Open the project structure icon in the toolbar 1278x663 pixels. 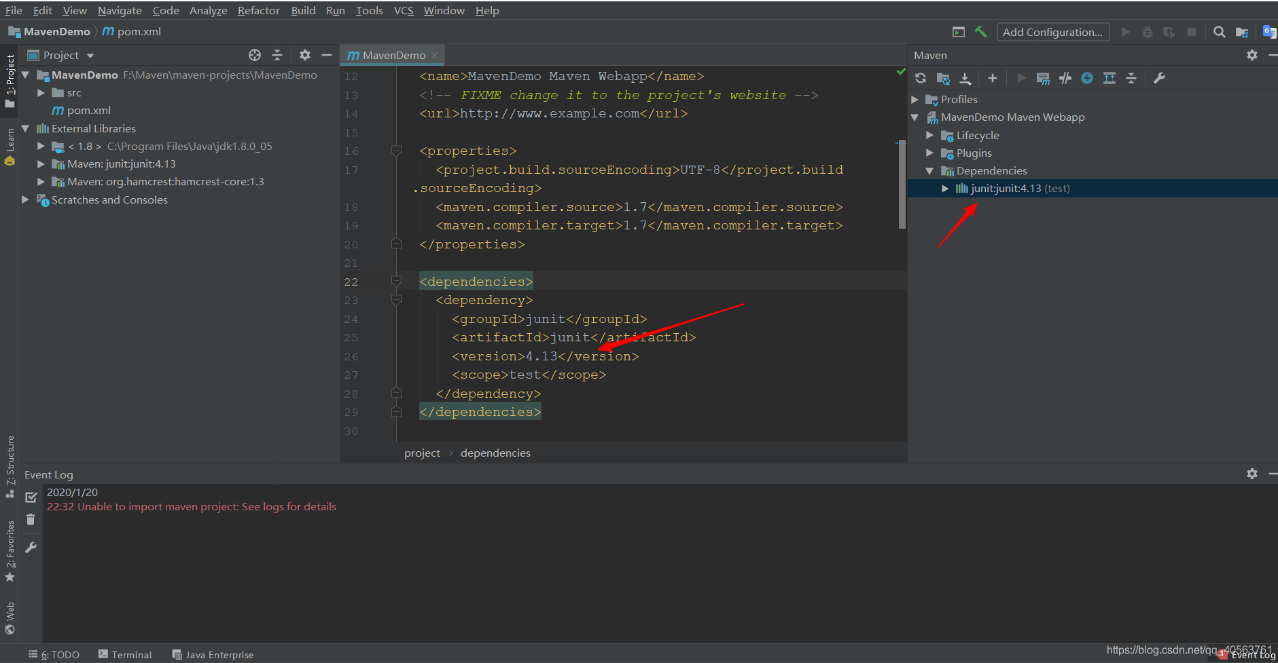[x=1242, y=32]
